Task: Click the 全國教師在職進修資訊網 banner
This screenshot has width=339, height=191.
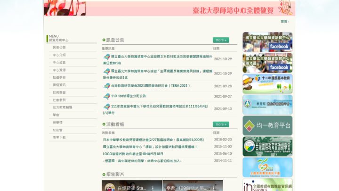Action: click(x=267, y=184)
